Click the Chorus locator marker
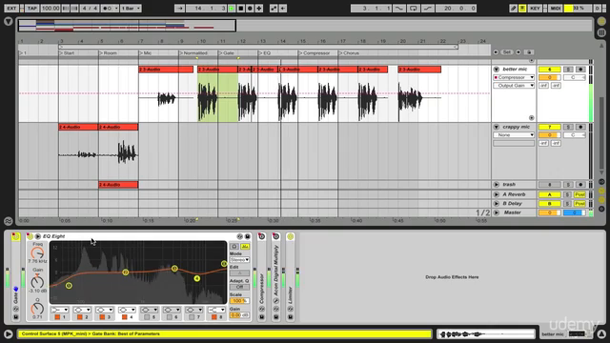Viewport: 610px width, 343px height. [349, 53]
